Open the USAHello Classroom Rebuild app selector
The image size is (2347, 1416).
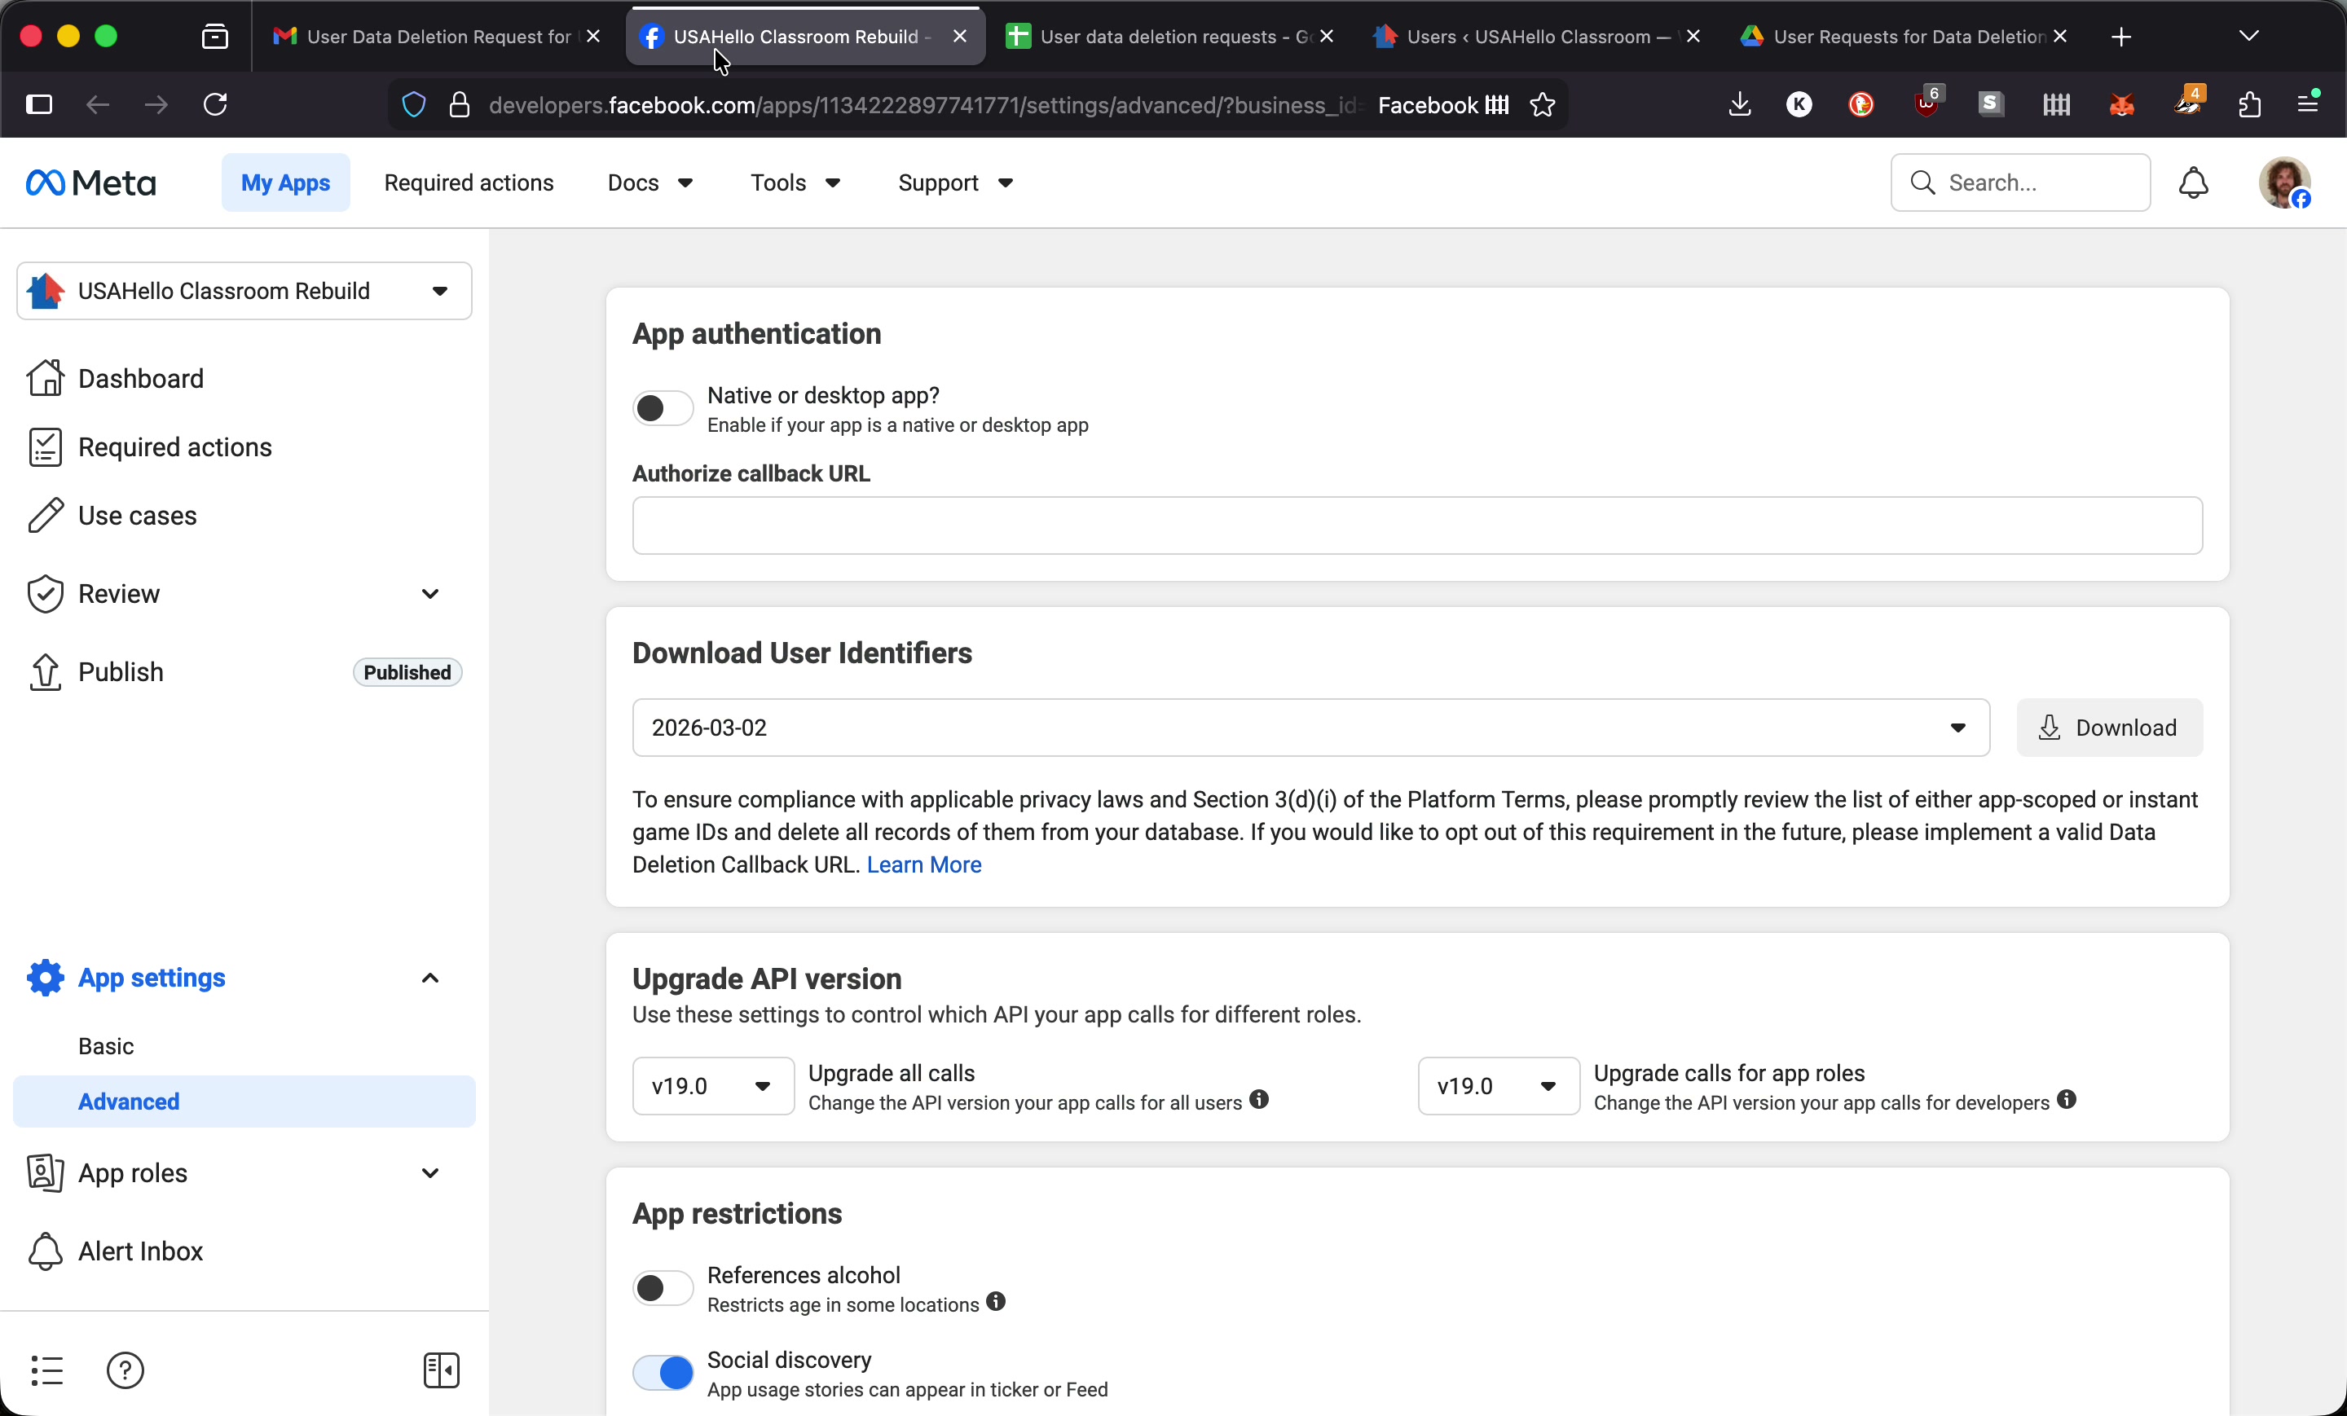(x=244, y=290)
